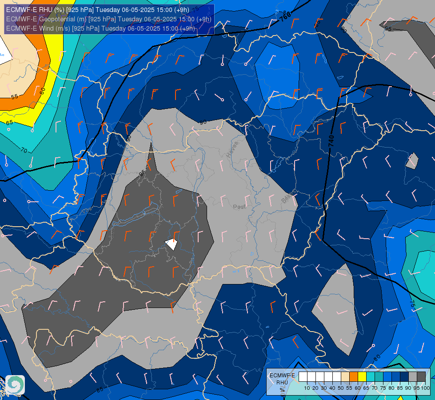Click the % unit label in the legend
435x400 pixels.
282,390
